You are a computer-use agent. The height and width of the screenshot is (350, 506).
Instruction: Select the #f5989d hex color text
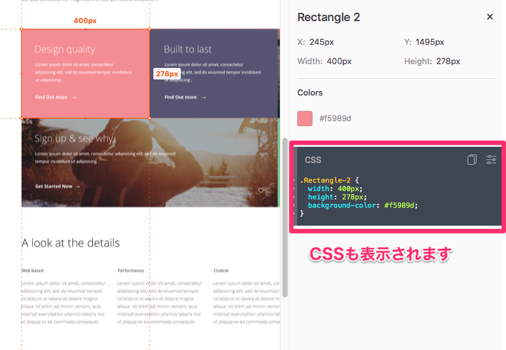coord(335,119)
